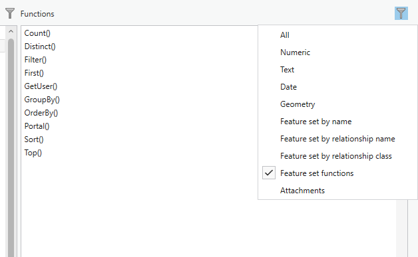Choose Text filter option
418x257 pixels.
287,70
